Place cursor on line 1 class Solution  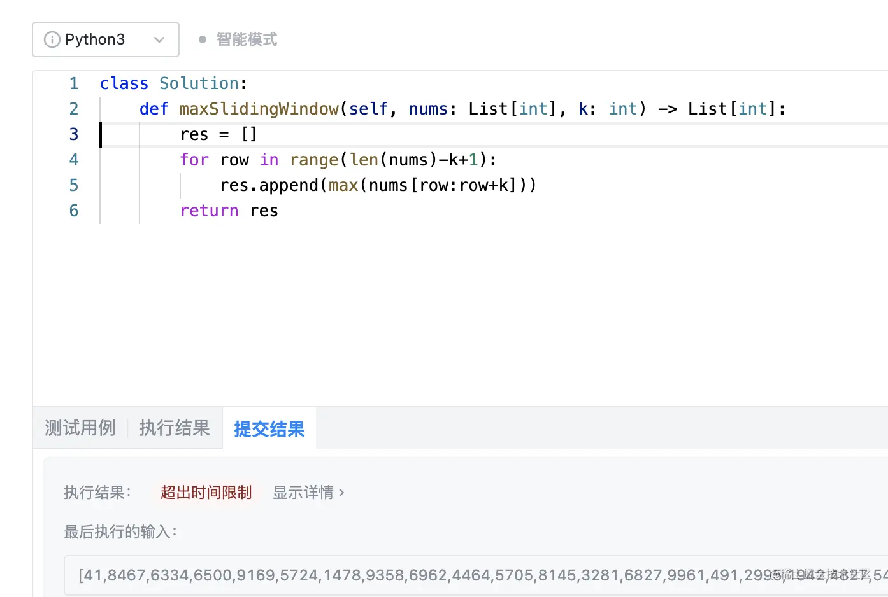[x=173, y=83]
